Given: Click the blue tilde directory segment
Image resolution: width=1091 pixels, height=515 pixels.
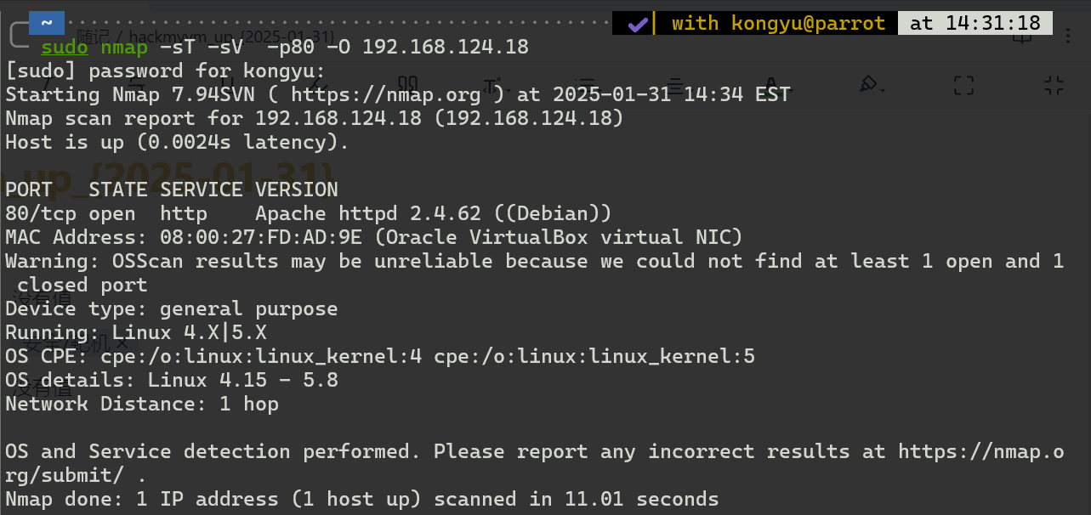Looking at the screenshot, I should 47,23.
